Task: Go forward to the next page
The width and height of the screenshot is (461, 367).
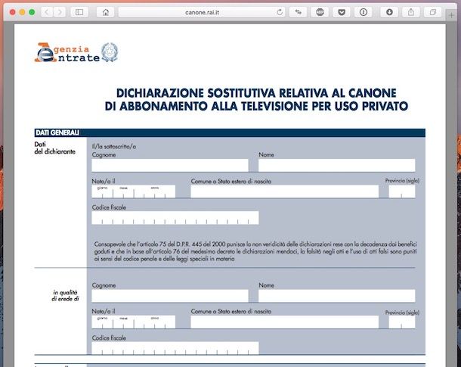Action: [x=60, y=12]
